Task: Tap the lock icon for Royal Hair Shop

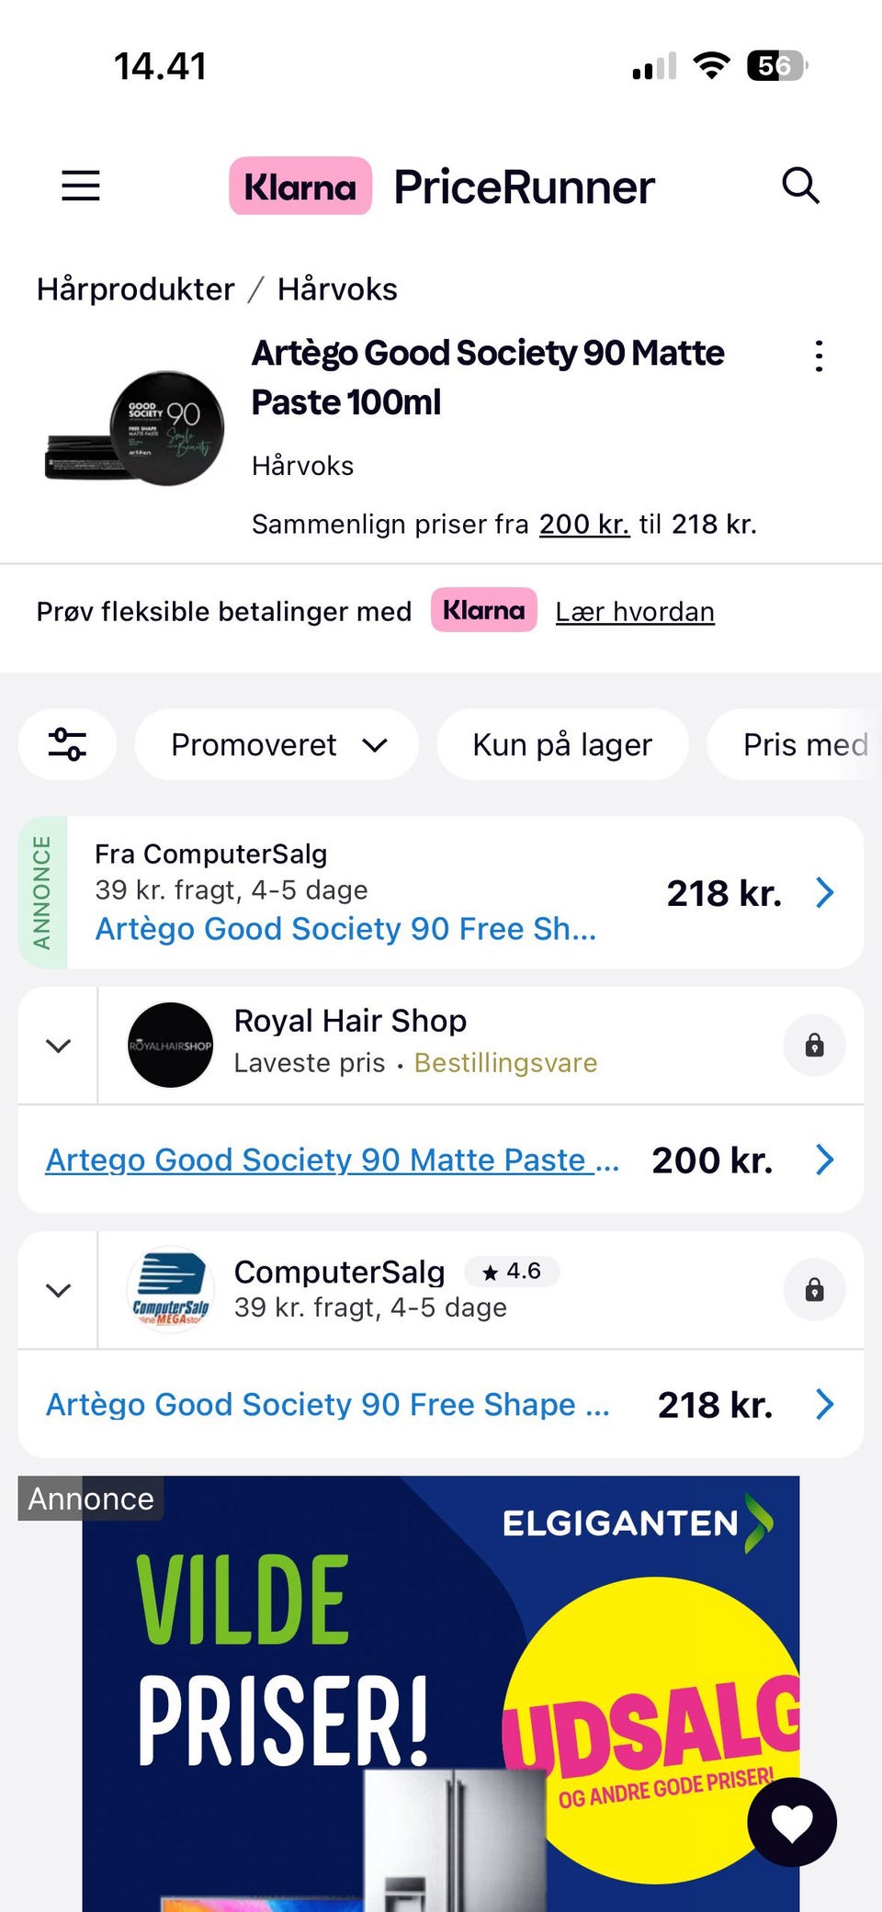Action: tap(814, 1046)
